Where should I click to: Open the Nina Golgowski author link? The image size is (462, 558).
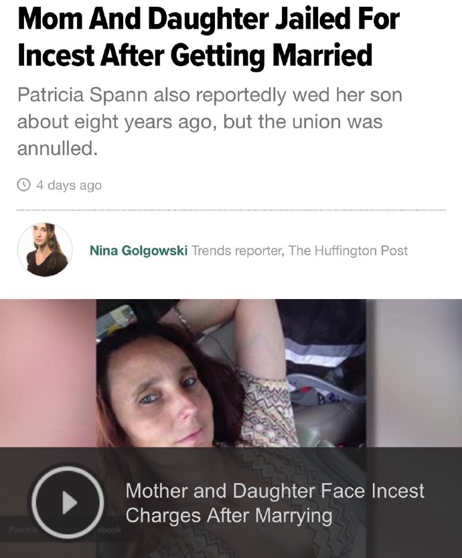139,250
